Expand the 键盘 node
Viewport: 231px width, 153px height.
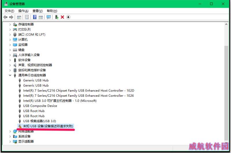click(x=10, y=50)
